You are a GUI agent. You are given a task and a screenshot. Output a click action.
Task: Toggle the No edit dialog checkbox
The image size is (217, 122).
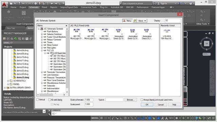click(50, 100)
